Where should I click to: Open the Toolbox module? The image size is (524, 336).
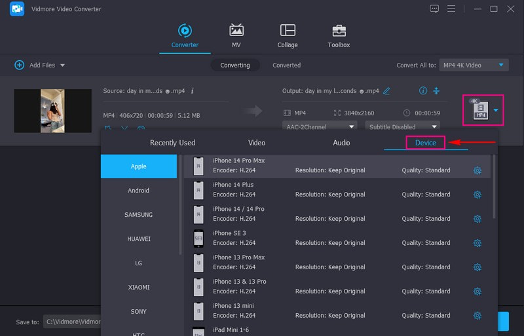point(339,36)
